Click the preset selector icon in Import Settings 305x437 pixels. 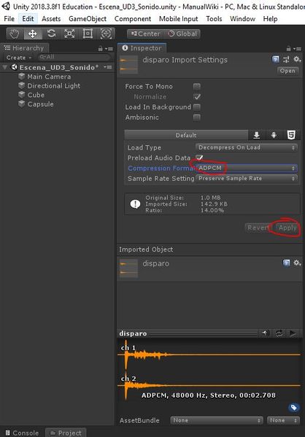[x=286, y=59]
